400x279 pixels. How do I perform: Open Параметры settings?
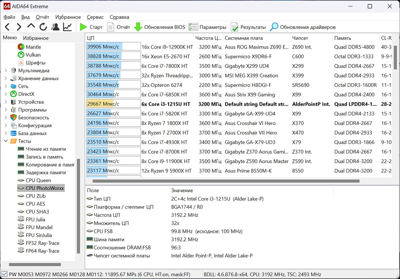click(x=207, y=27)
